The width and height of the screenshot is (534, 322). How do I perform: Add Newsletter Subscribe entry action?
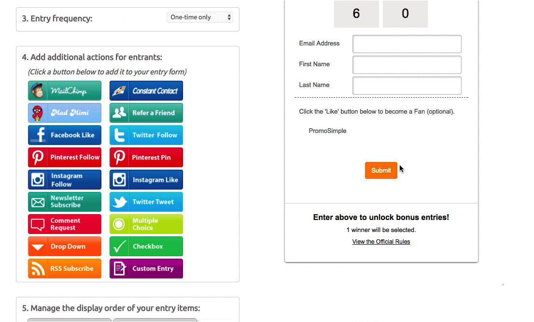tap(65, 202)
